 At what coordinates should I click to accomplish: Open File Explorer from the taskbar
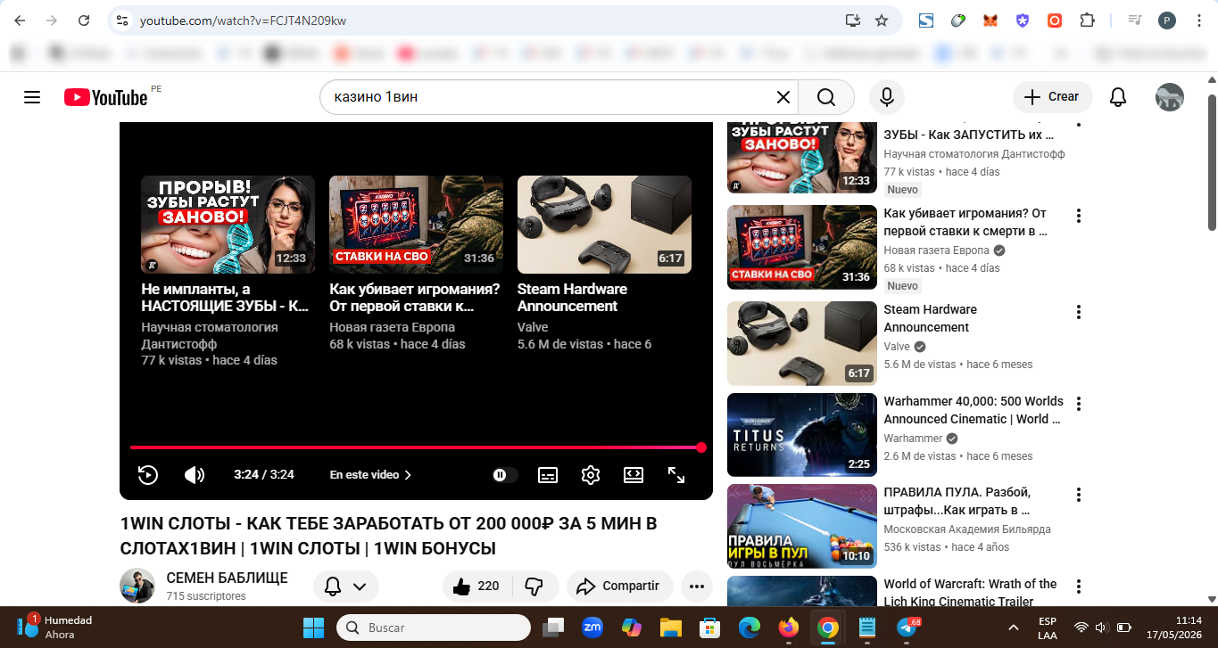(x=670, y=627)
